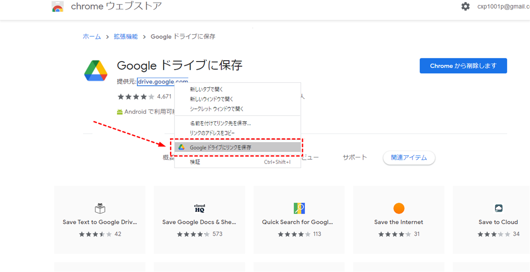Click the Save to Cloud icon

(499, 208)
